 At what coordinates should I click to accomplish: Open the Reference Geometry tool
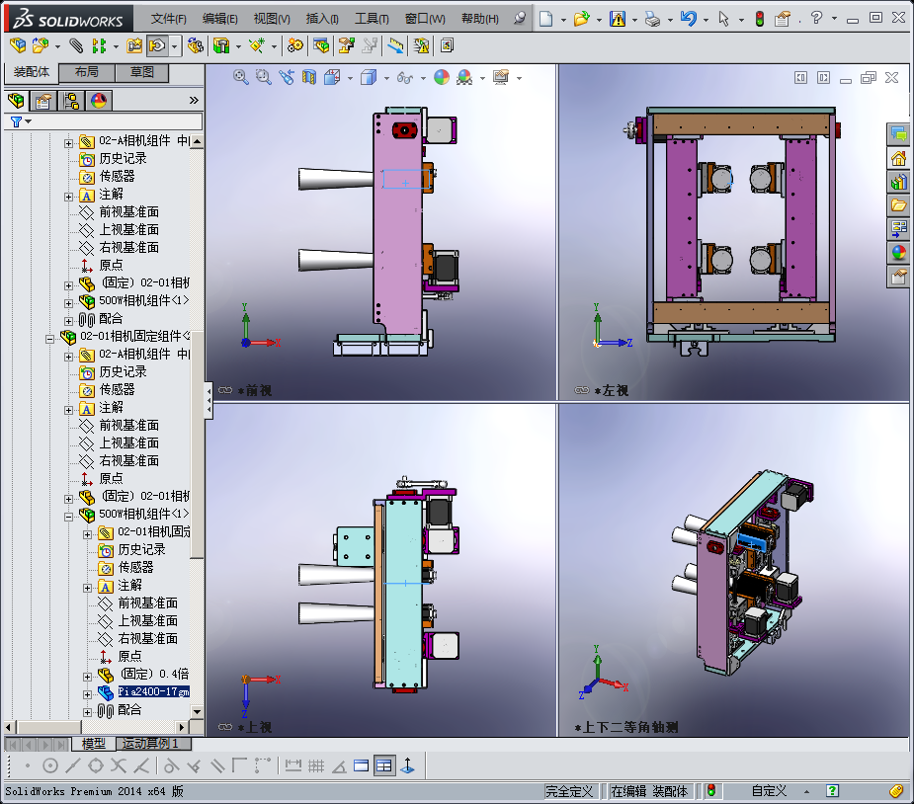coord(257,45)
